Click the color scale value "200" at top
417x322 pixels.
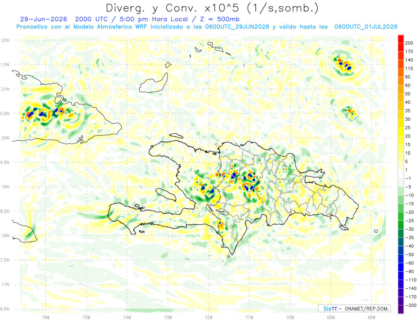(409, 43)
